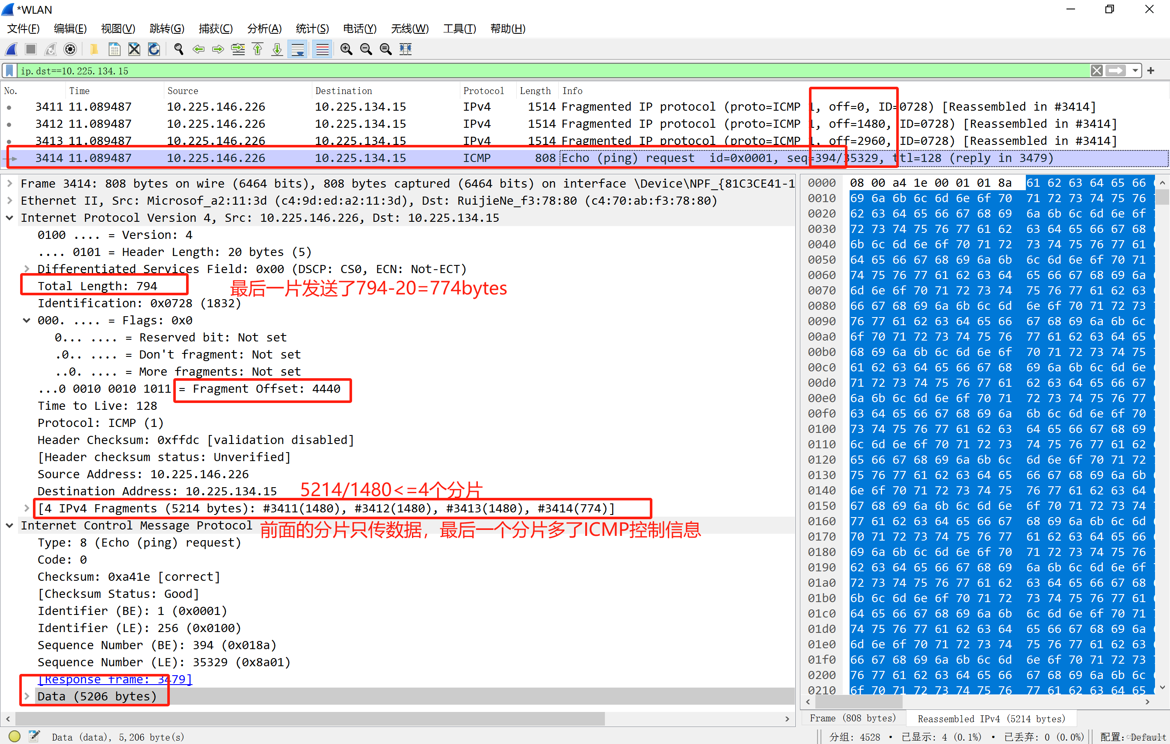Click the find packet magnifier icon
The image size is (1170, 744).
click(178, 49)
